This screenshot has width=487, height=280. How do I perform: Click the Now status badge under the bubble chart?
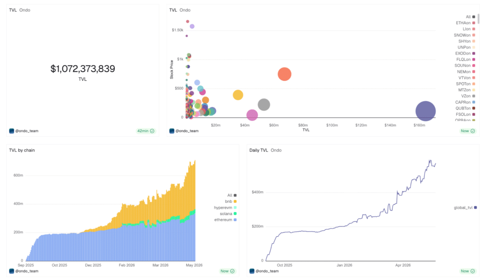point(468,131)
